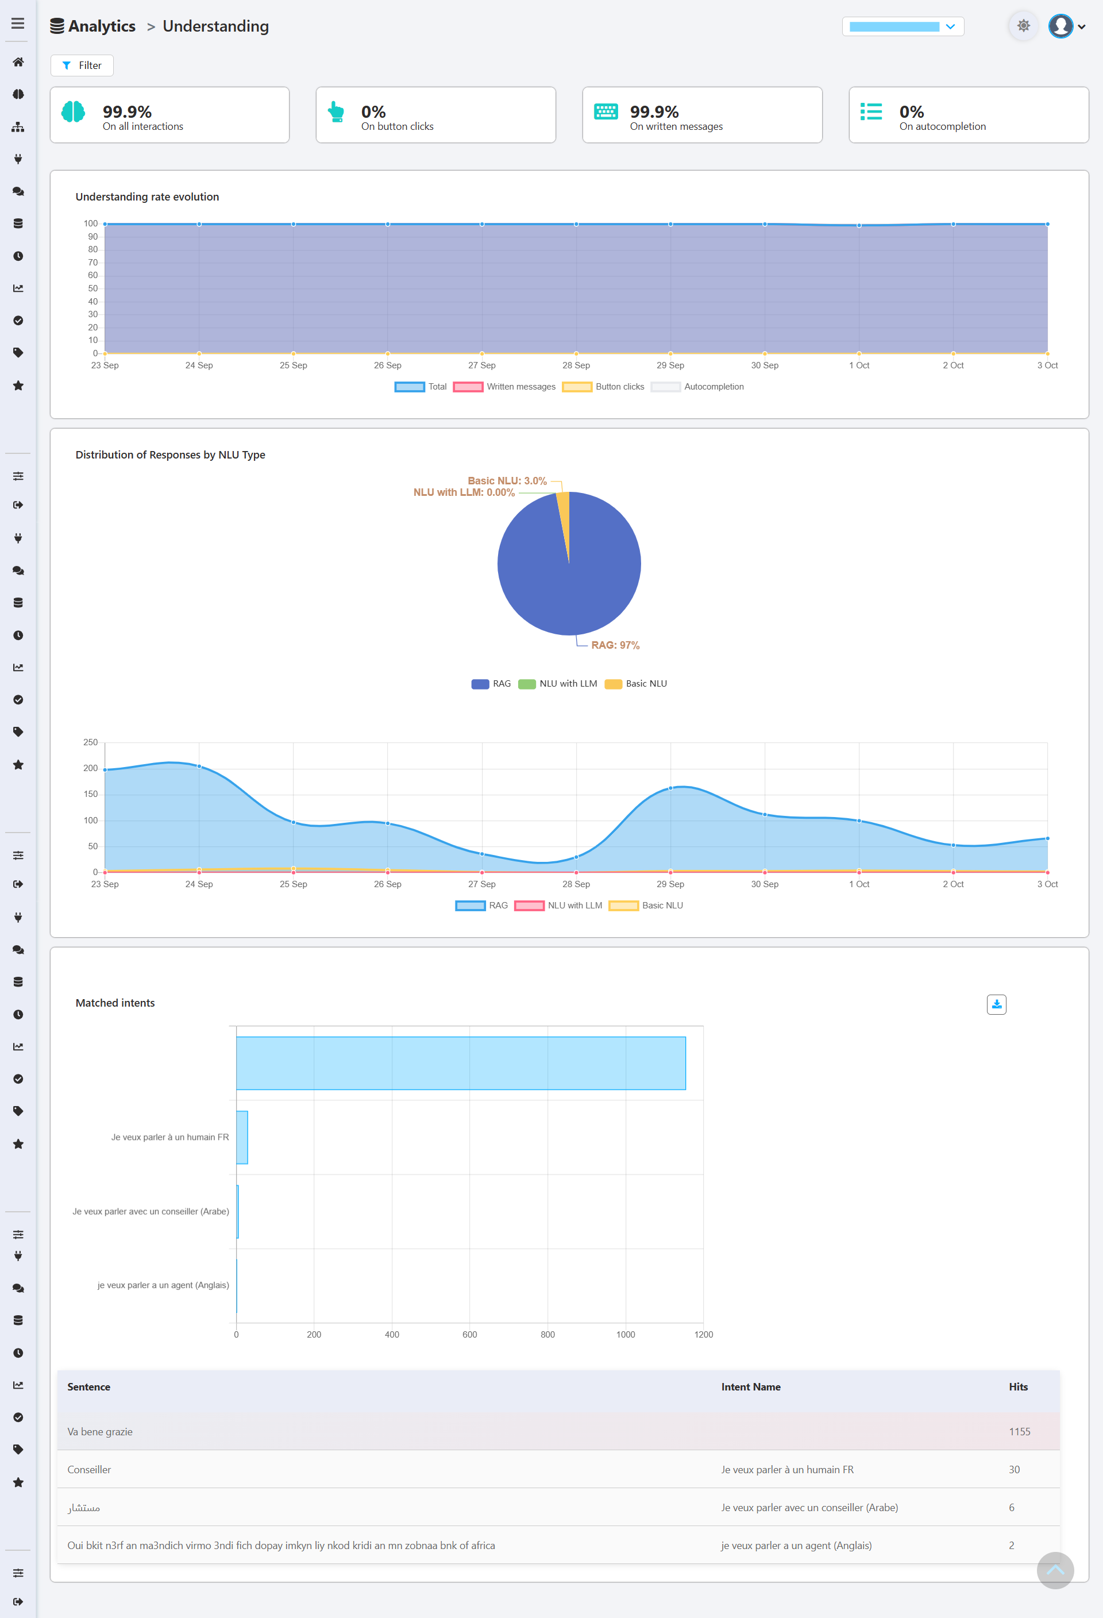The width and height of the screenshot is (1103, 1618).
Task: Open the hamburger sidebar menu
Action: (x=18, y=24)
